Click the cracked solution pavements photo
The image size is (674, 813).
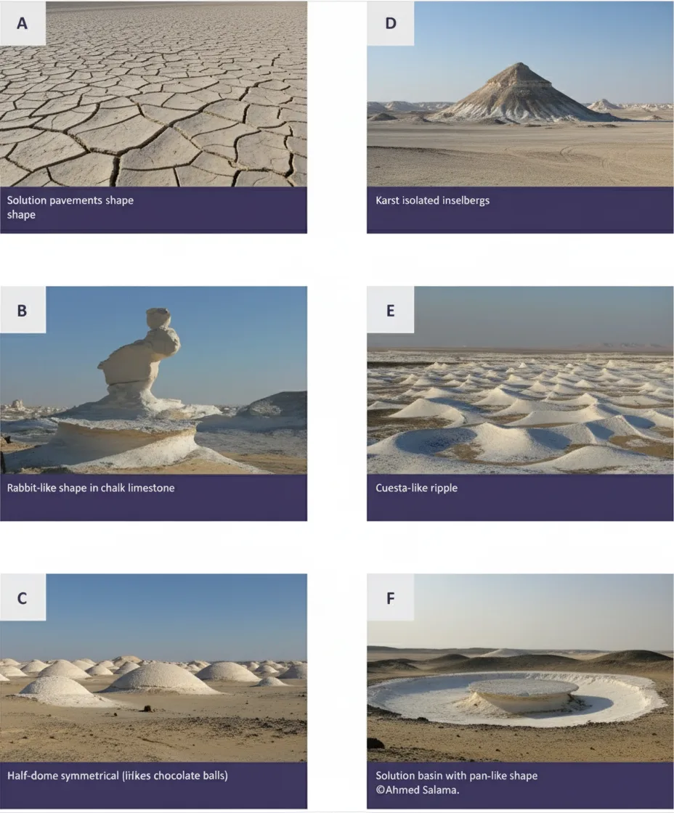click(153, 94)
